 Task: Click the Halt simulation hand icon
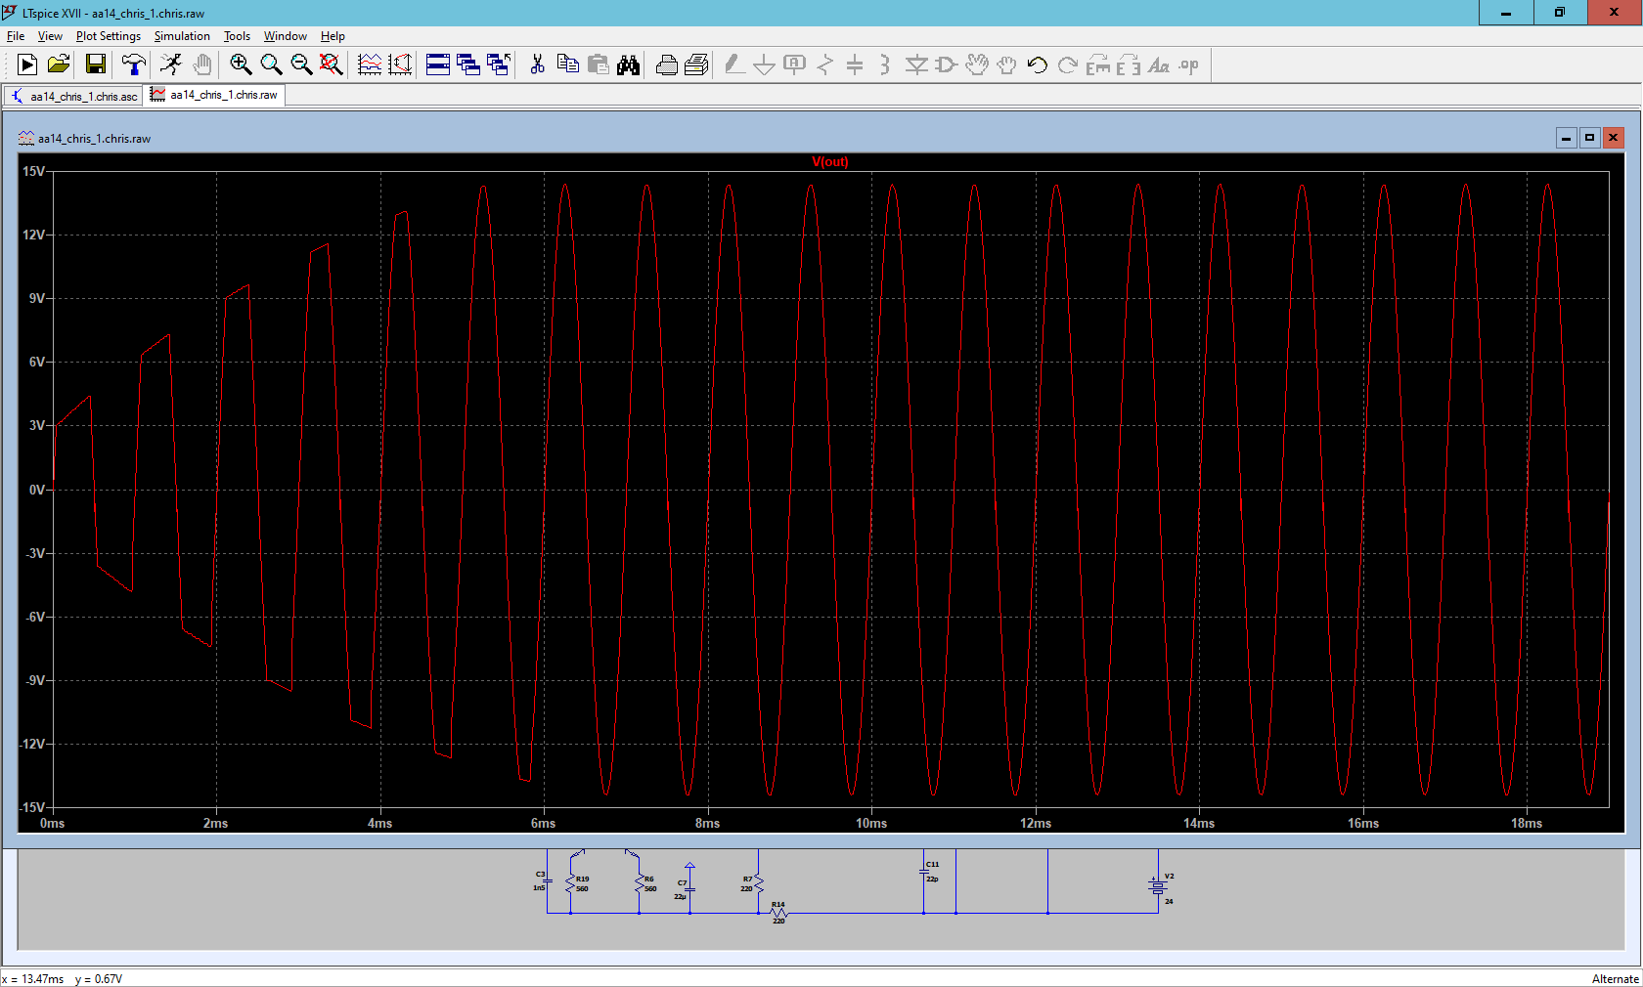point(202,64)
